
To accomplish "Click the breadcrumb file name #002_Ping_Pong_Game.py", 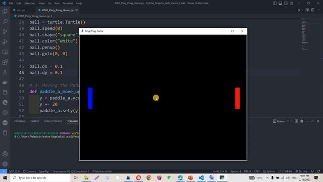I will click(x=34, y=16).
